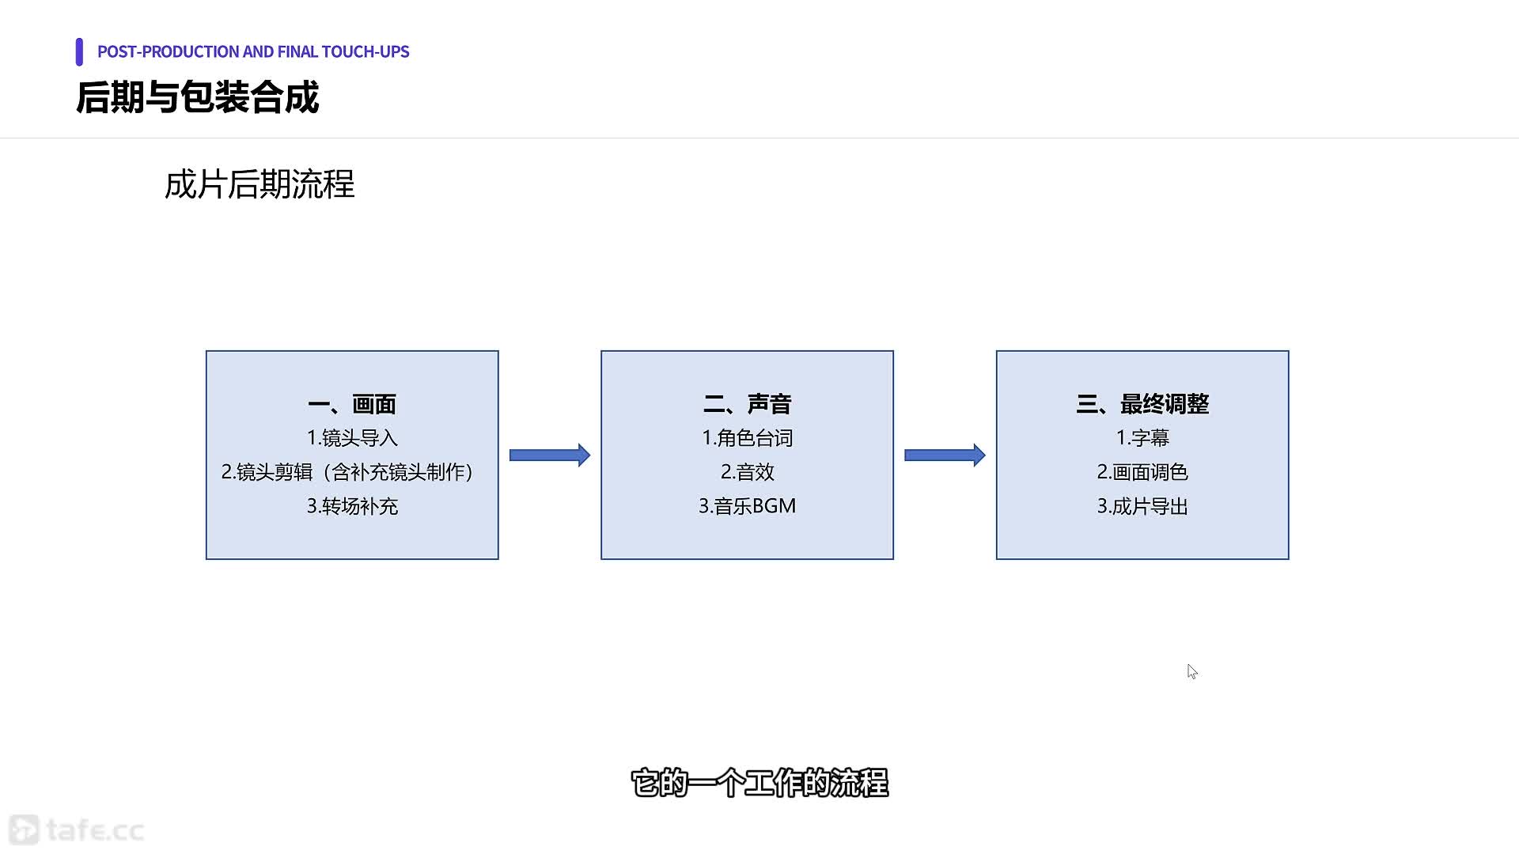Click the 2.画面调色 item

(x=1142, y=472)
